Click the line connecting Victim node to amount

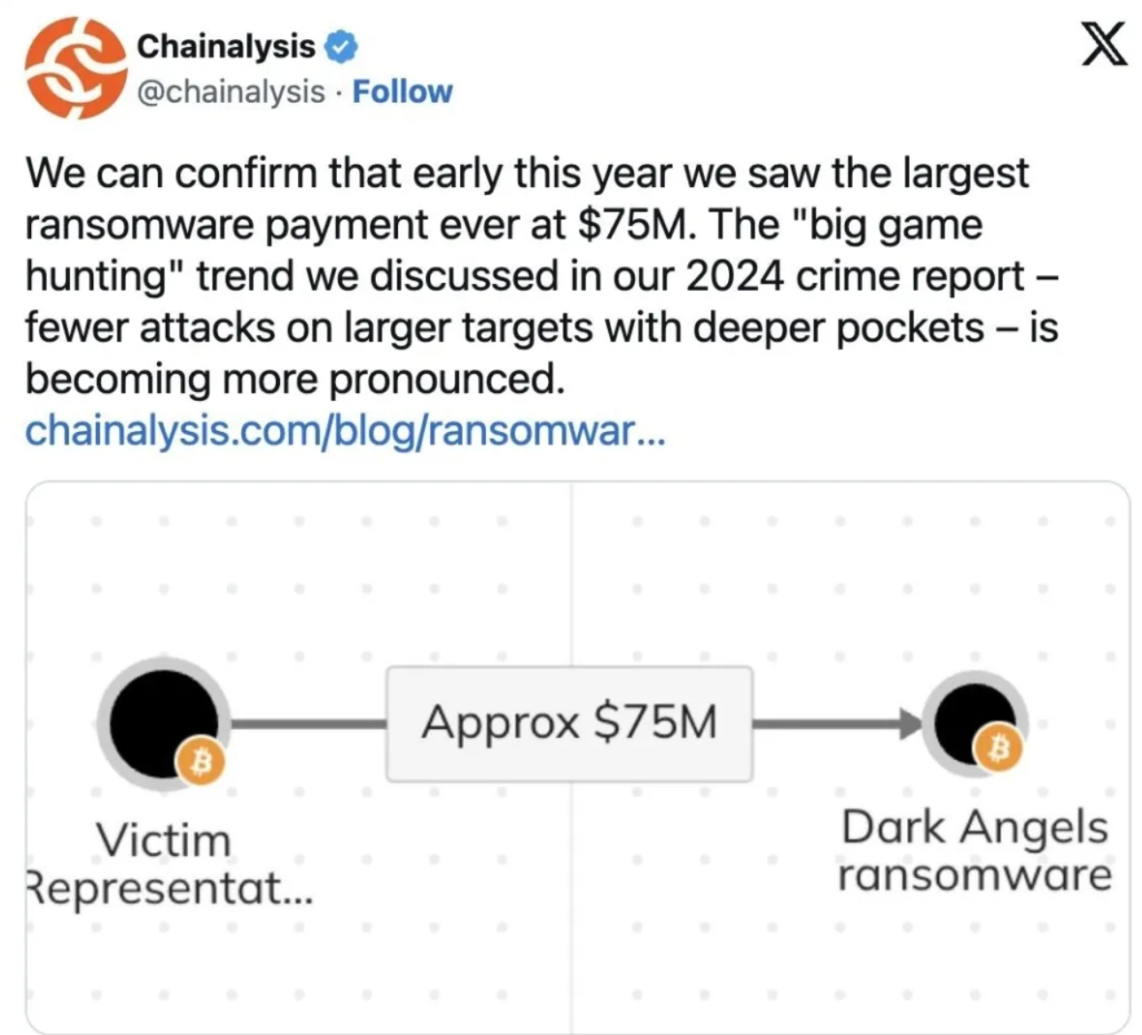(307, 724)
